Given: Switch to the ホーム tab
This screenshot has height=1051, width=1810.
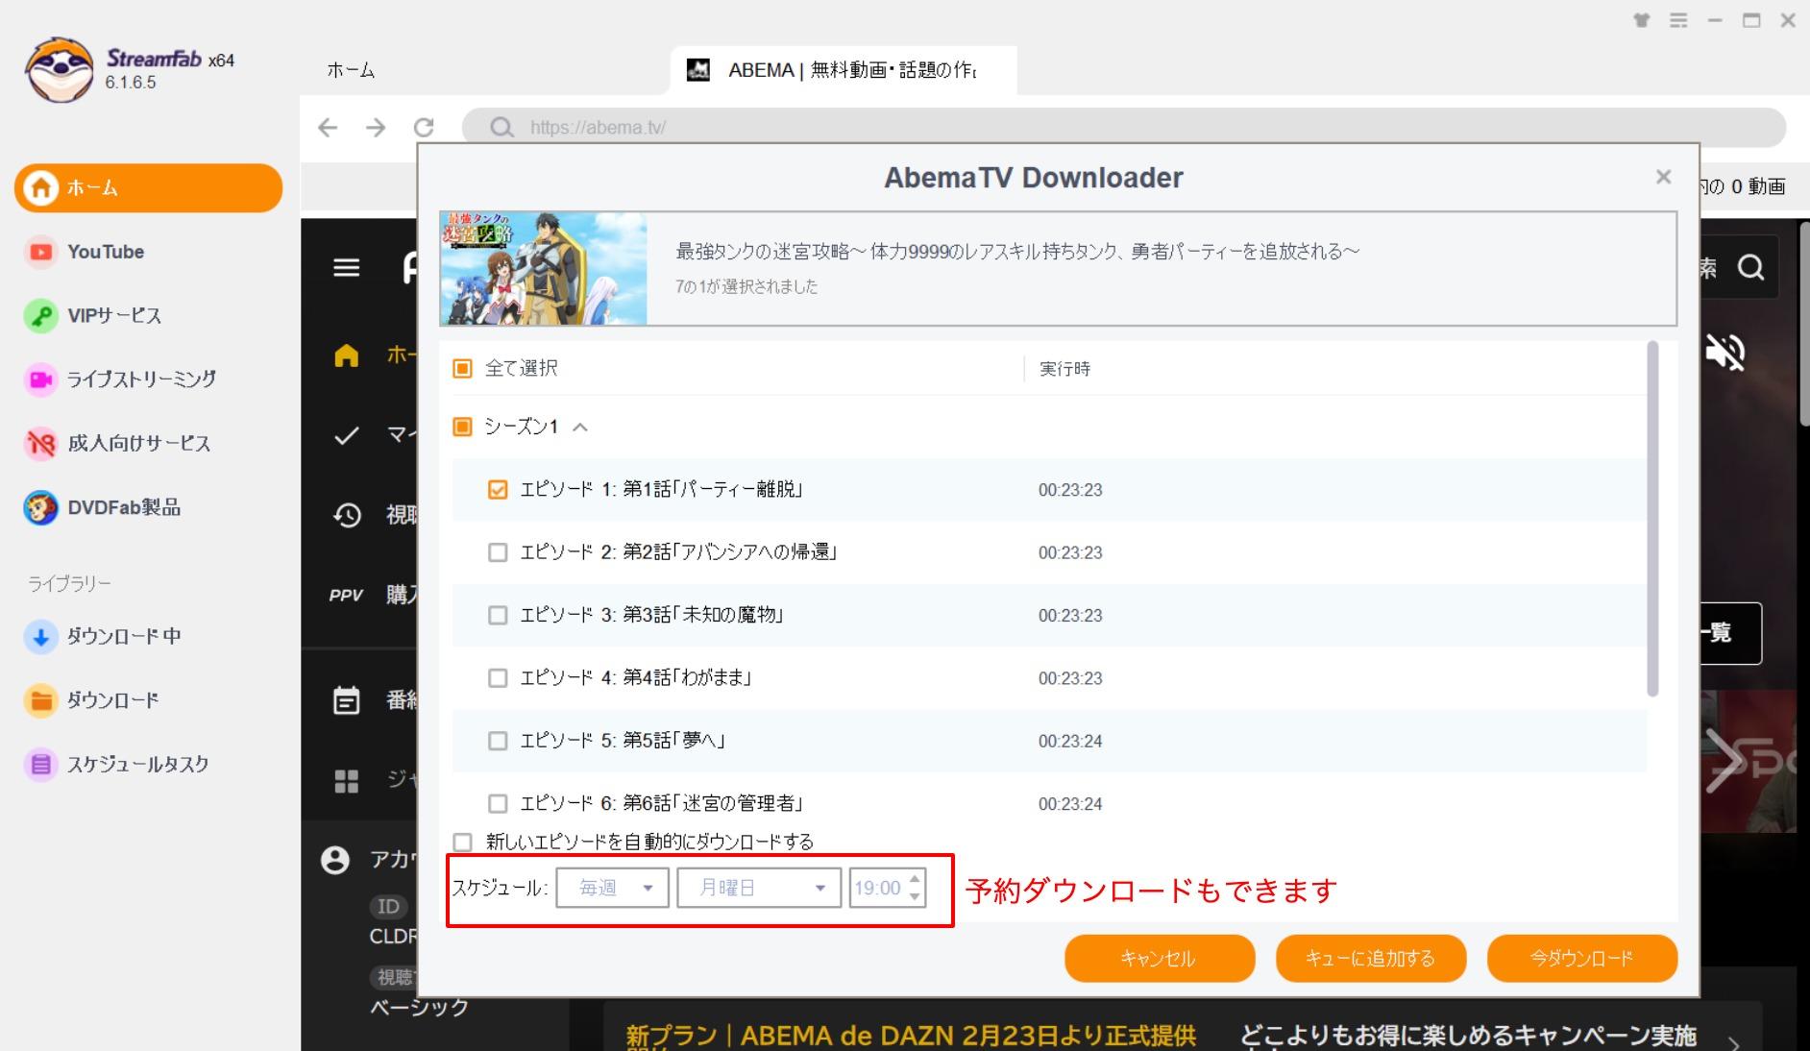Looking at the screenshot, I should click(351, 70).
